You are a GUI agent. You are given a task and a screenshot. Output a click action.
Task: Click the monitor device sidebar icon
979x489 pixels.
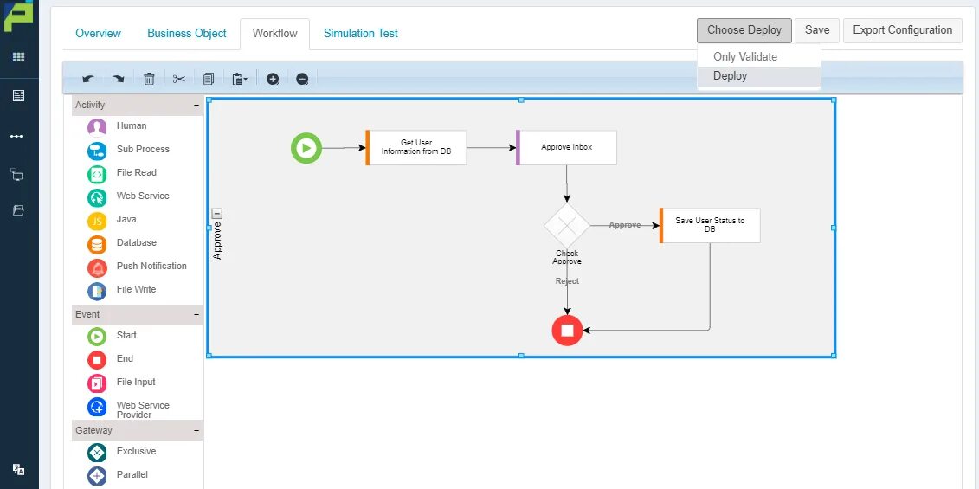pos(16,174)
